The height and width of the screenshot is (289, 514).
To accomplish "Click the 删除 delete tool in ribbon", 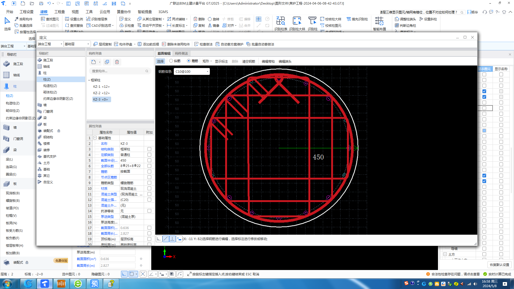I will [199, 19].
